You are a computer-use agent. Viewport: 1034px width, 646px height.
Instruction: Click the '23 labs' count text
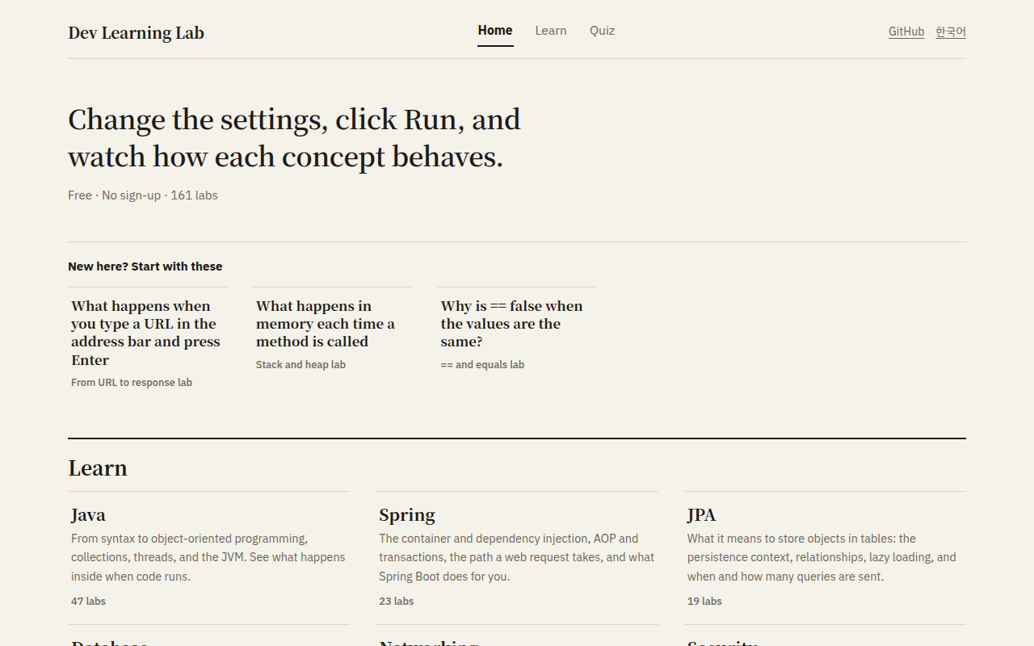pyautogui.click(x=397, y=602)
